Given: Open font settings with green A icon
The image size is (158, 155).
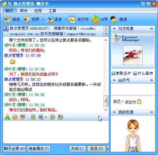Looking at the screenshot, I should (x=7, y=117).
